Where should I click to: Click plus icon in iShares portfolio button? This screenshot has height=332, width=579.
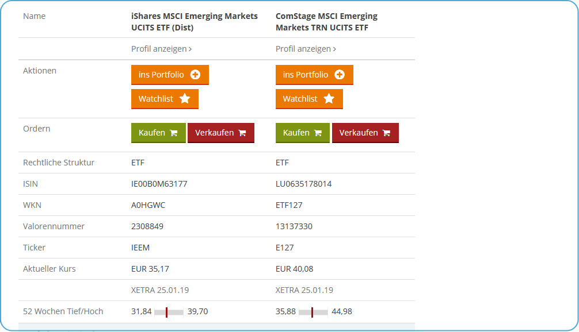(195, 75)
